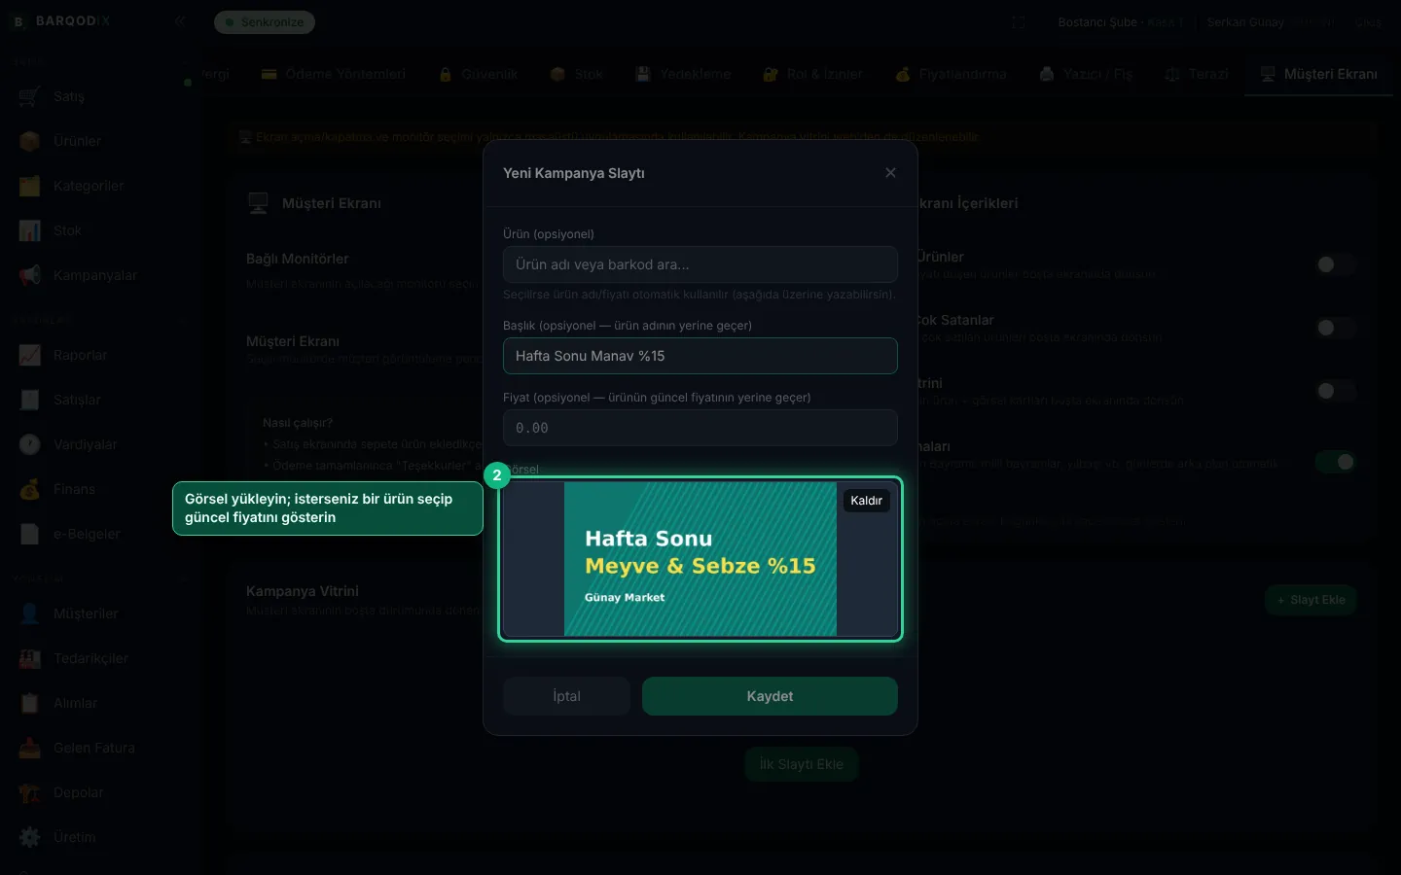Open the Bostancı Şube branch selector
1401x875 pixels.
[1121, 22]
